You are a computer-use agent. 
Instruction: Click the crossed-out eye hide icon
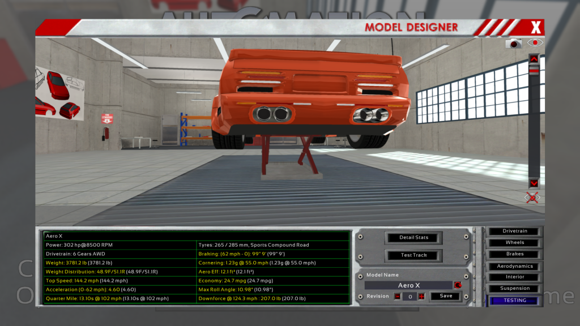(x=532, y=198)
